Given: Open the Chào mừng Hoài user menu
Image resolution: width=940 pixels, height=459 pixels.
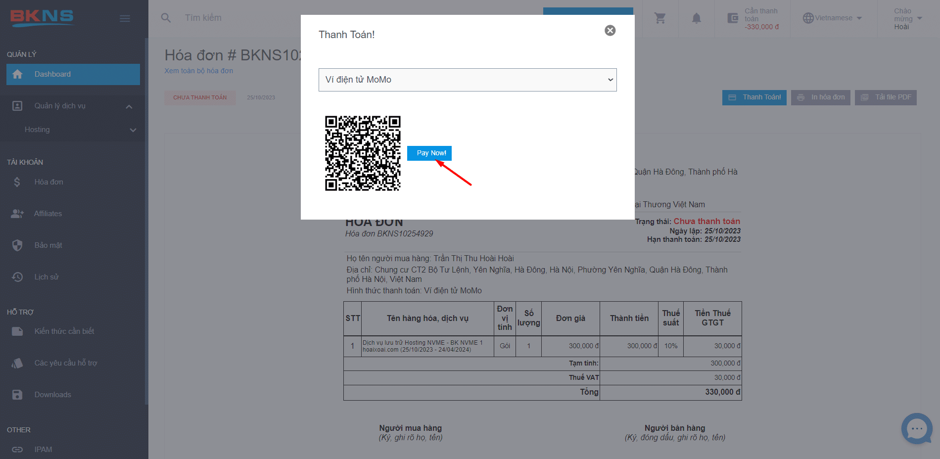Looking at the screenshot, I should [x=908, y=19].
